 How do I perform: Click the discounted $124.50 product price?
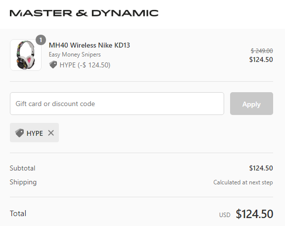(x=261, y=59)
